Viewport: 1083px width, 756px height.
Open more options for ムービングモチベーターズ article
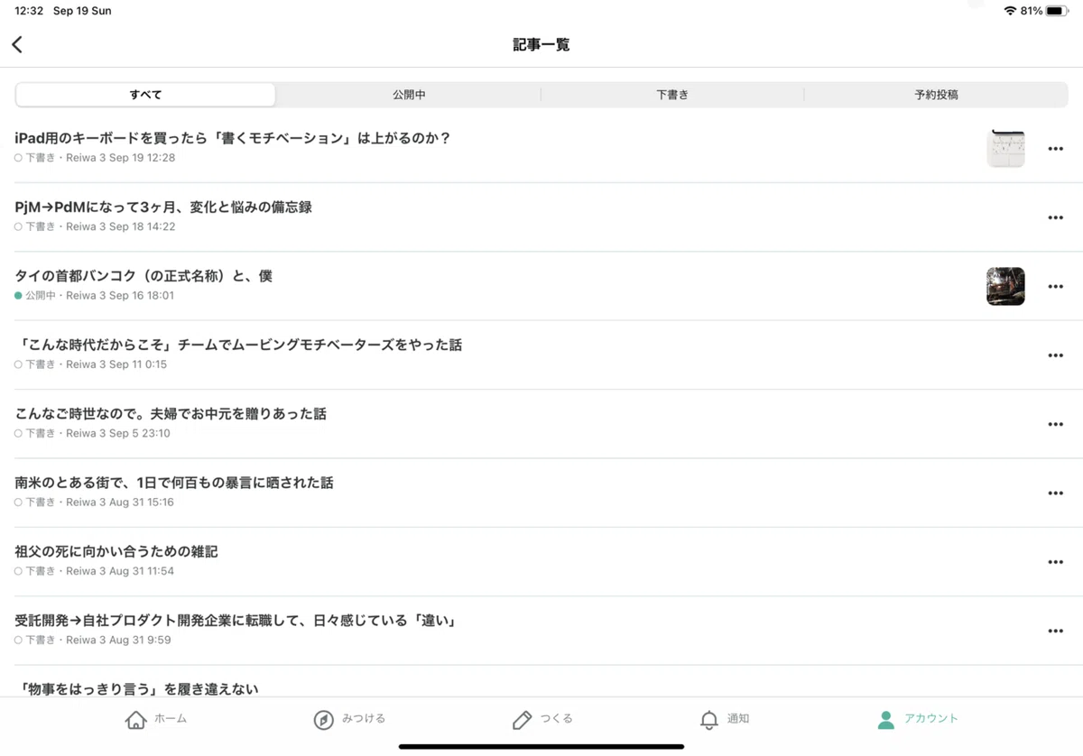[x=1055, y=355]
